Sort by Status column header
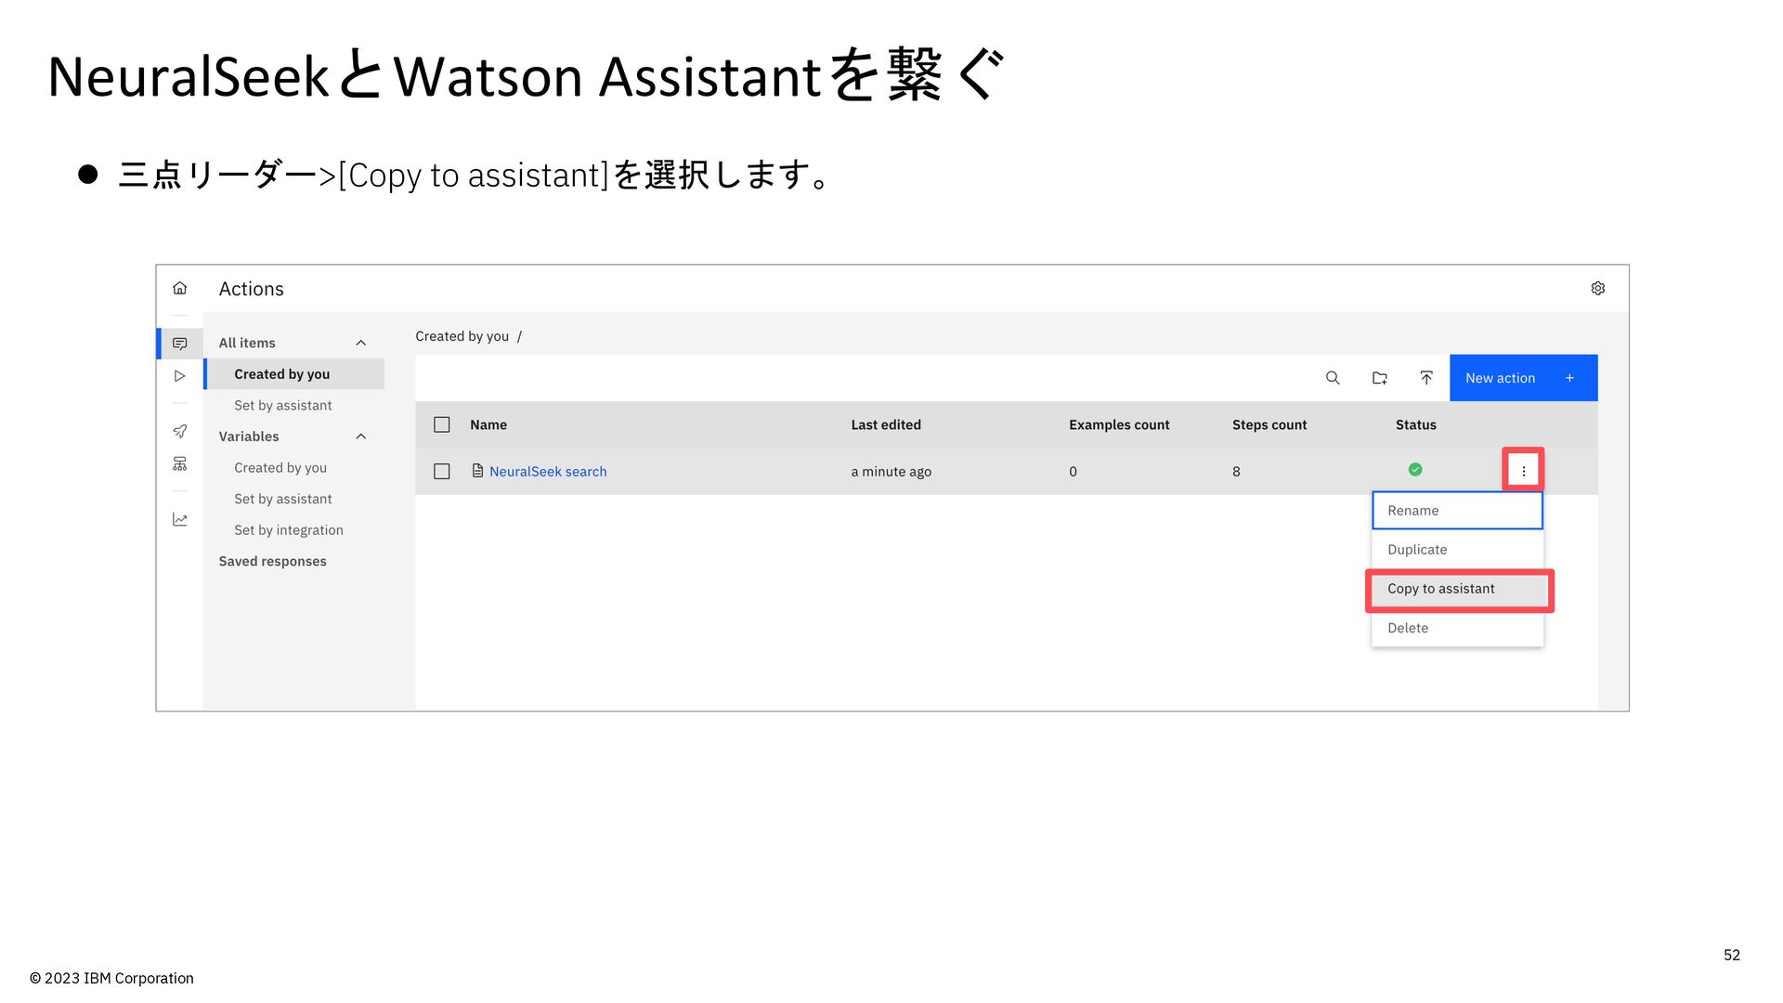Screen dimensions: 1783x1003 click(x=1415, y=424)
